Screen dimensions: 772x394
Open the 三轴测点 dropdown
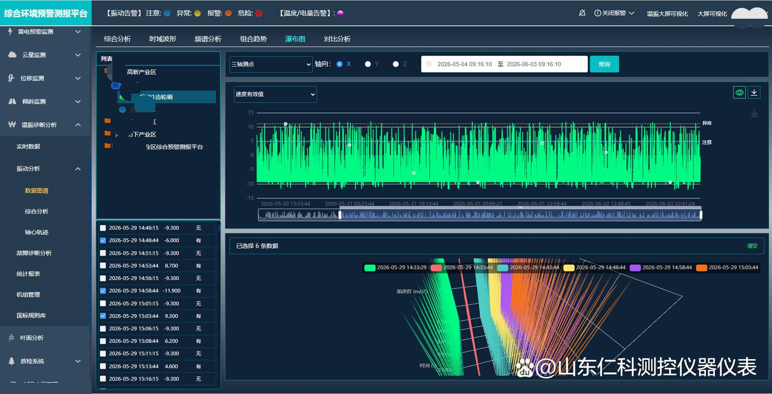click(271, 64)
